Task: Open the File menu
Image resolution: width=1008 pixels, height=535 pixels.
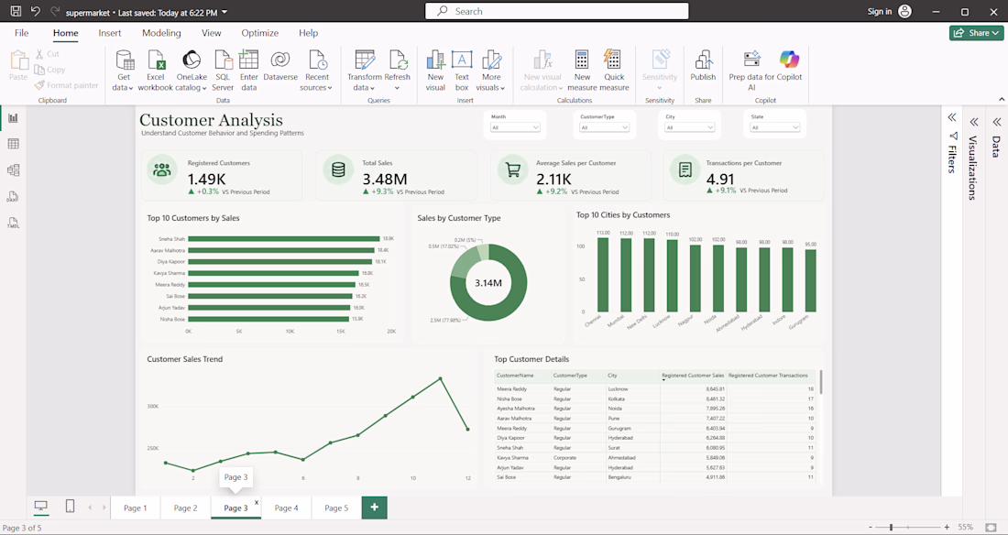Action: (21, 33)
